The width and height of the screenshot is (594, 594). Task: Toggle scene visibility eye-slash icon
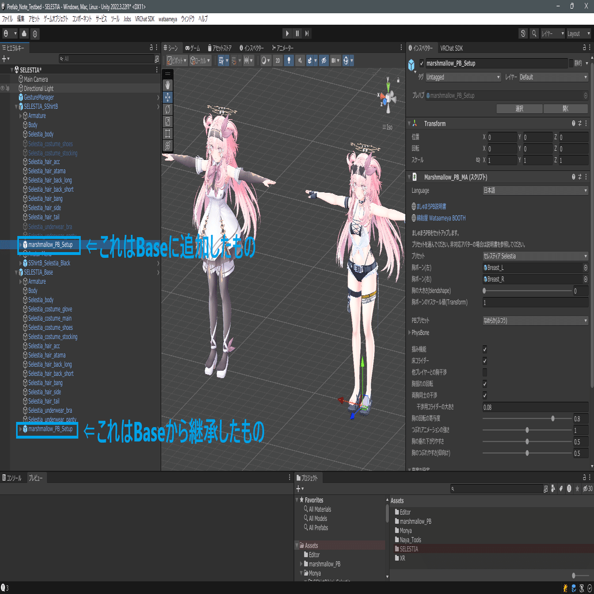click(x=323, y=60)
